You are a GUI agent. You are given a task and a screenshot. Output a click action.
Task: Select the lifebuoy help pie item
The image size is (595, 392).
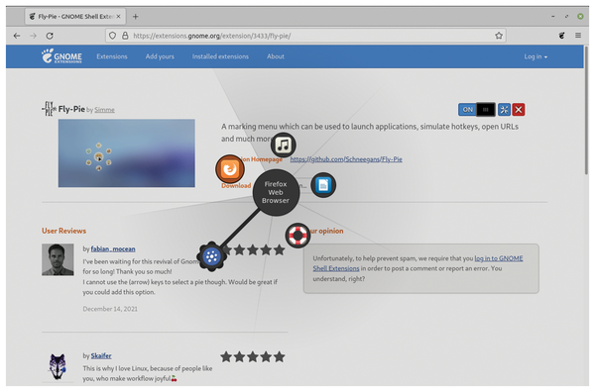(x=297, y=236)
